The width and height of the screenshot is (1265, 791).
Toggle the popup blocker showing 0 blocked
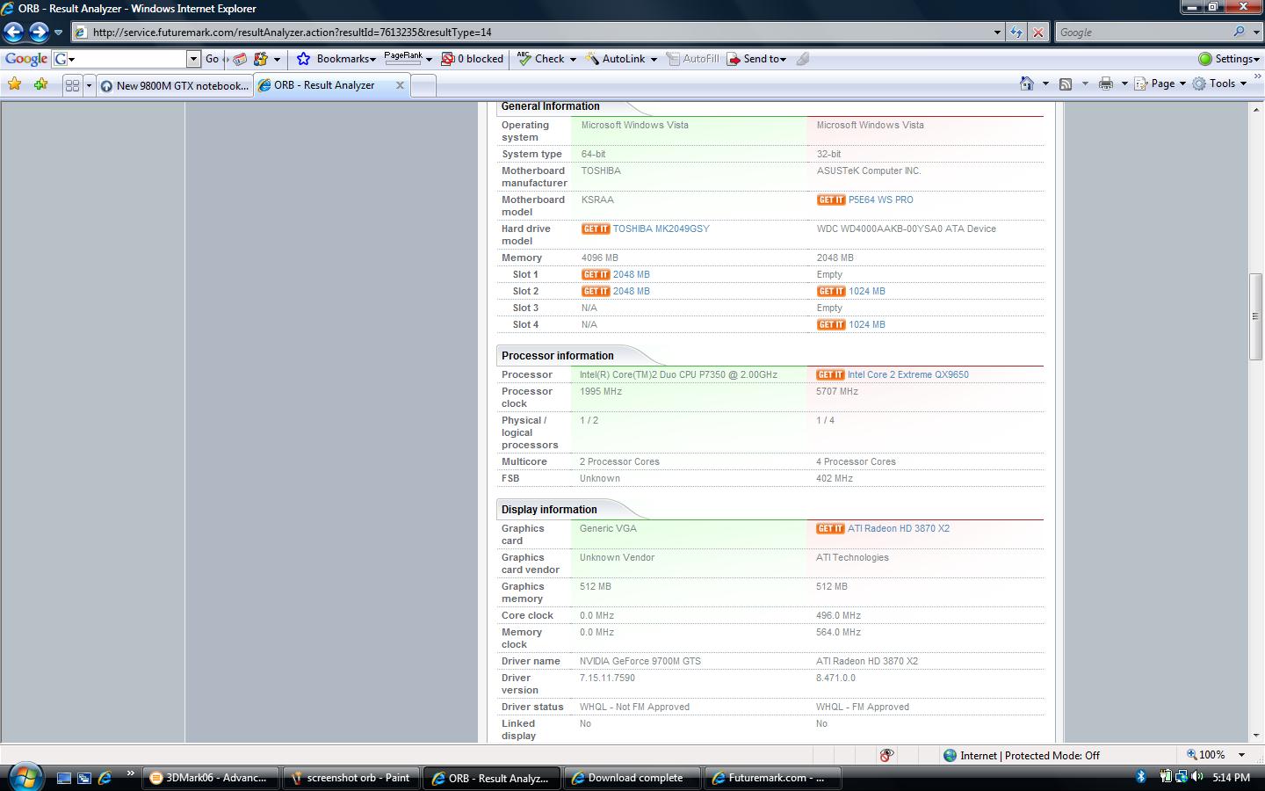pyautogui.click(x=473, y=59)
